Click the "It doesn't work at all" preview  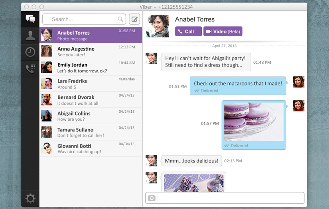[x=78, y=103]
